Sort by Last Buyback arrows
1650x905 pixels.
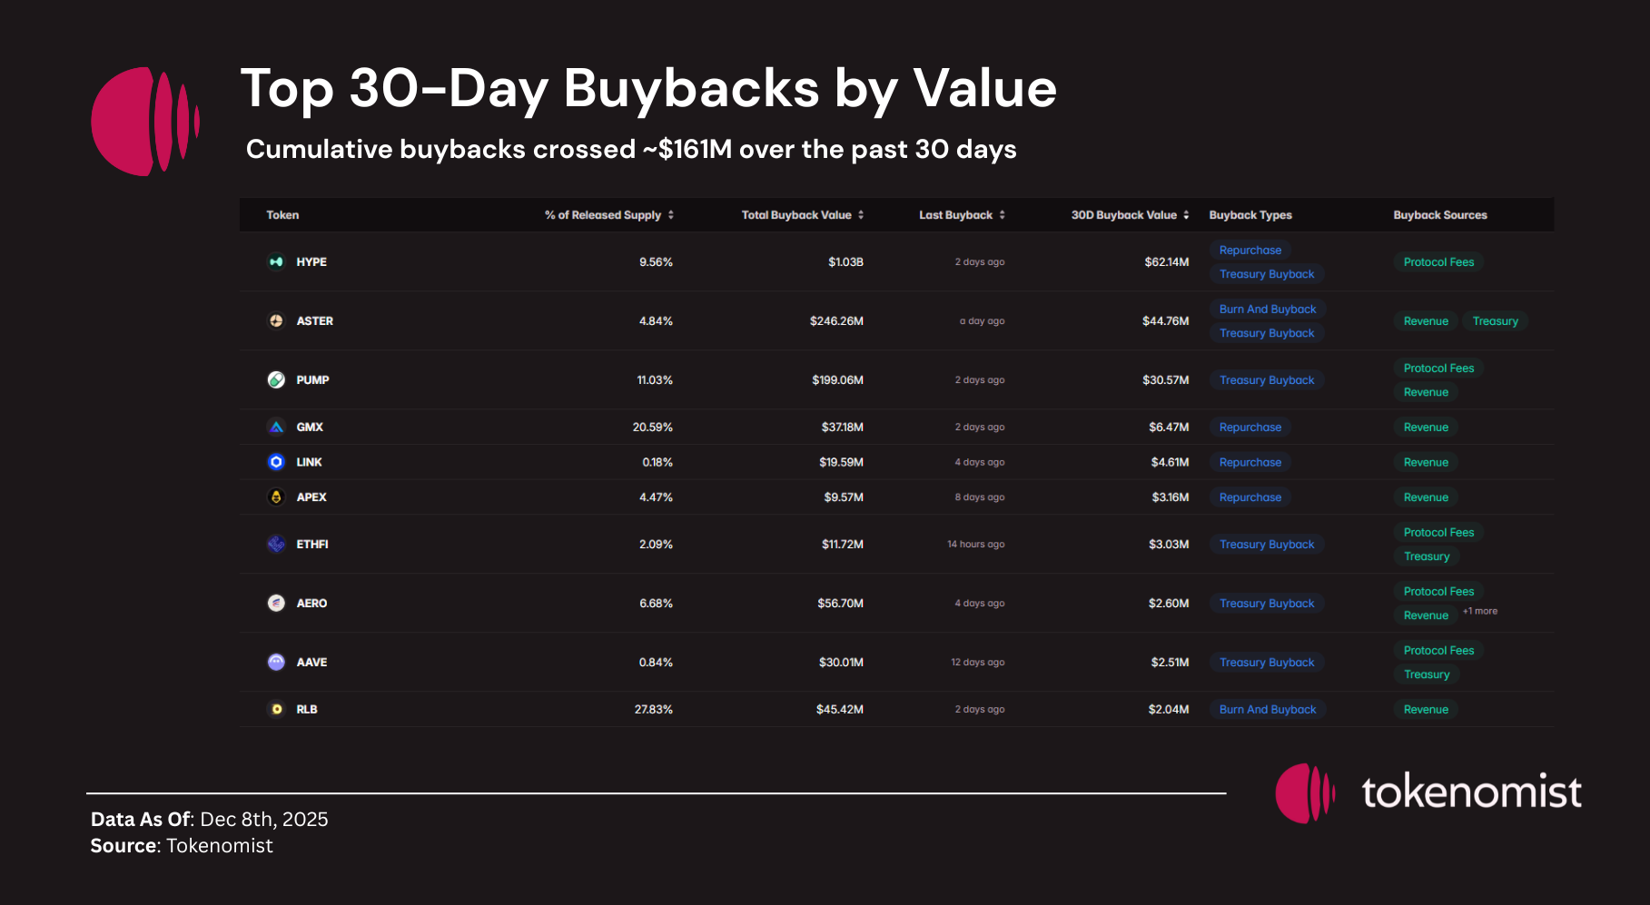point(1003,215)
